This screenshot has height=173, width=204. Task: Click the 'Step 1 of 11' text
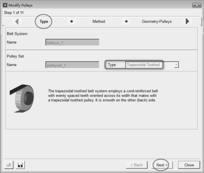[14, 13]
